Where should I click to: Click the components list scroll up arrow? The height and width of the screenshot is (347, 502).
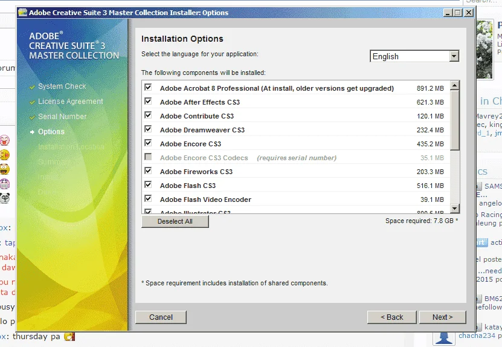pos(455,85)
